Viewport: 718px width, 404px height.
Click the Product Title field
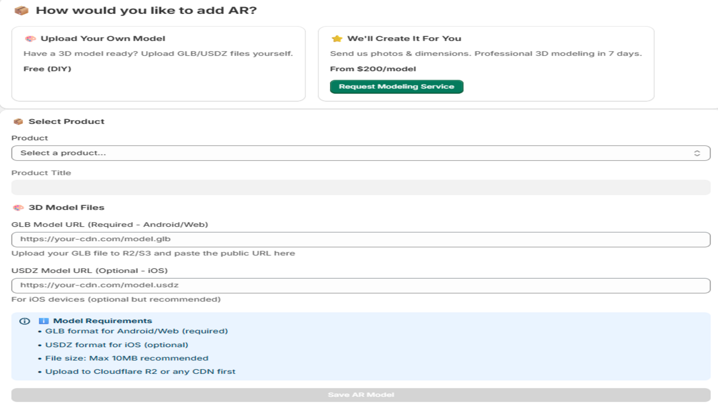click(361, 187)
